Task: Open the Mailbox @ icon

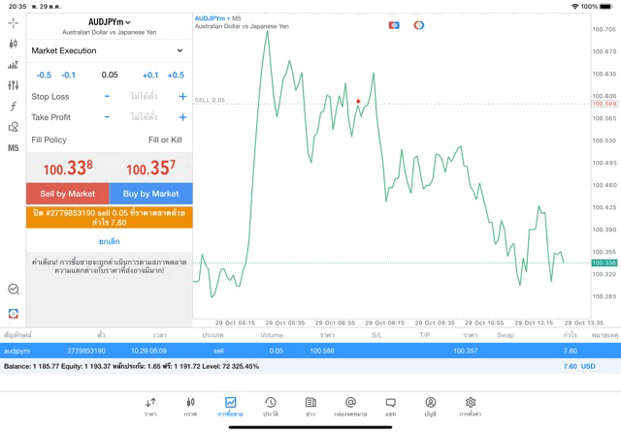Action: [x=350, y=406]
